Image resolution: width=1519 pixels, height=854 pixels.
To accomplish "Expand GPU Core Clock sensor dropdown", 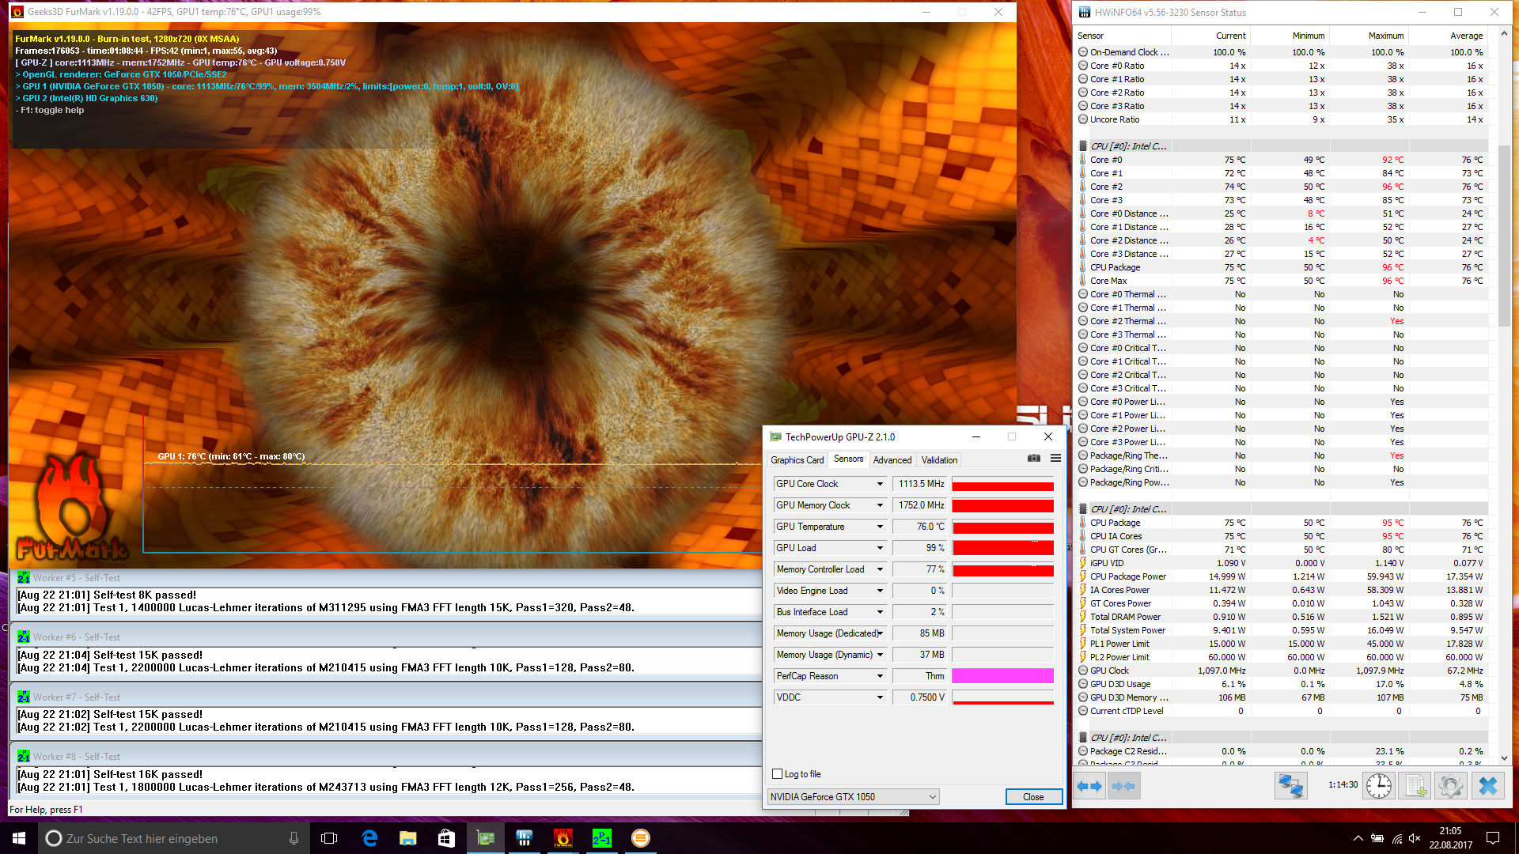I will click(879, 484).
